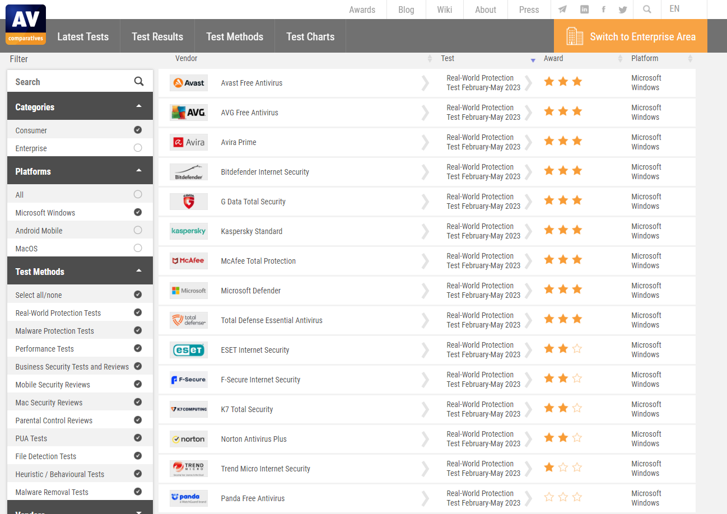The image size is (727, 514).
Task: Click the Trend Micro vendor logo
Action: click(189, 469)
